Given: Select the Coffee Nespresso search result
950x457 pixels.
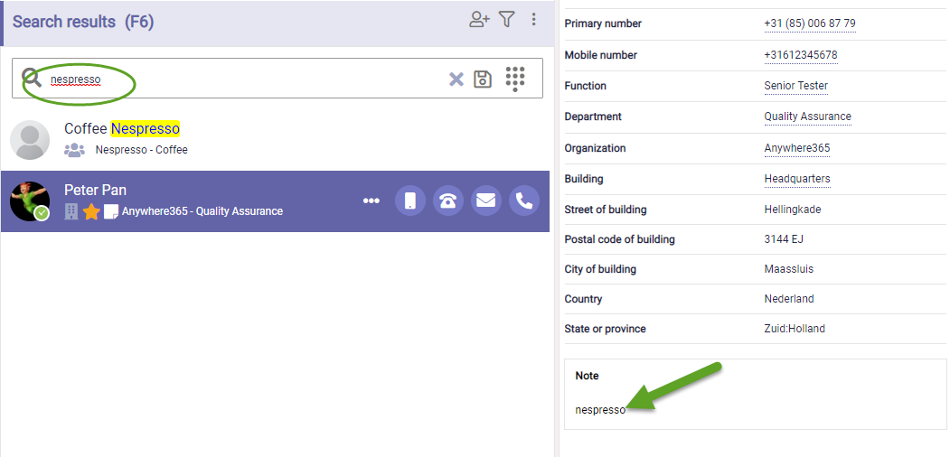Looking at the screenshot, I should coord(275,140).
